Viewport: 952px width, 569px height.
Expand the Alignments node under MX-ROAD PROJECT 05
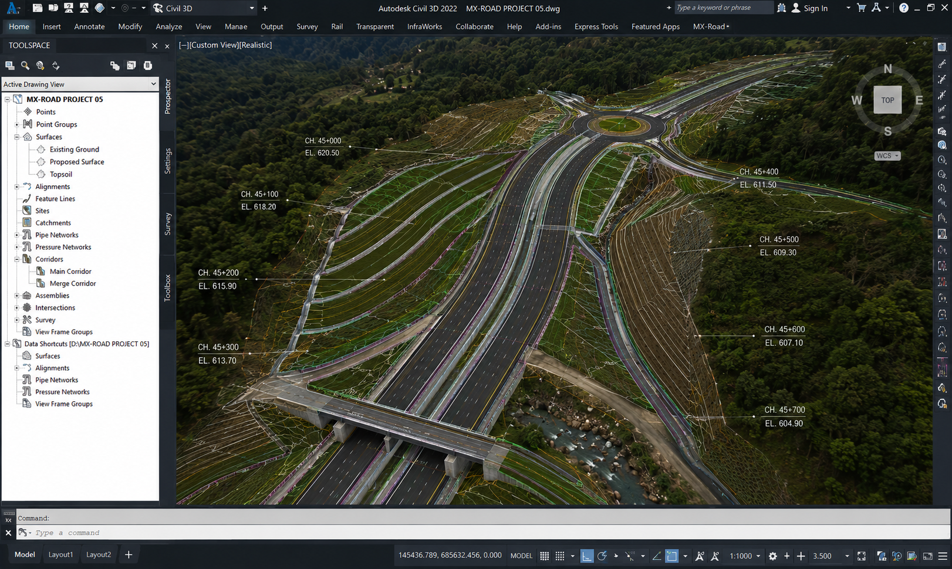point(17,187)
